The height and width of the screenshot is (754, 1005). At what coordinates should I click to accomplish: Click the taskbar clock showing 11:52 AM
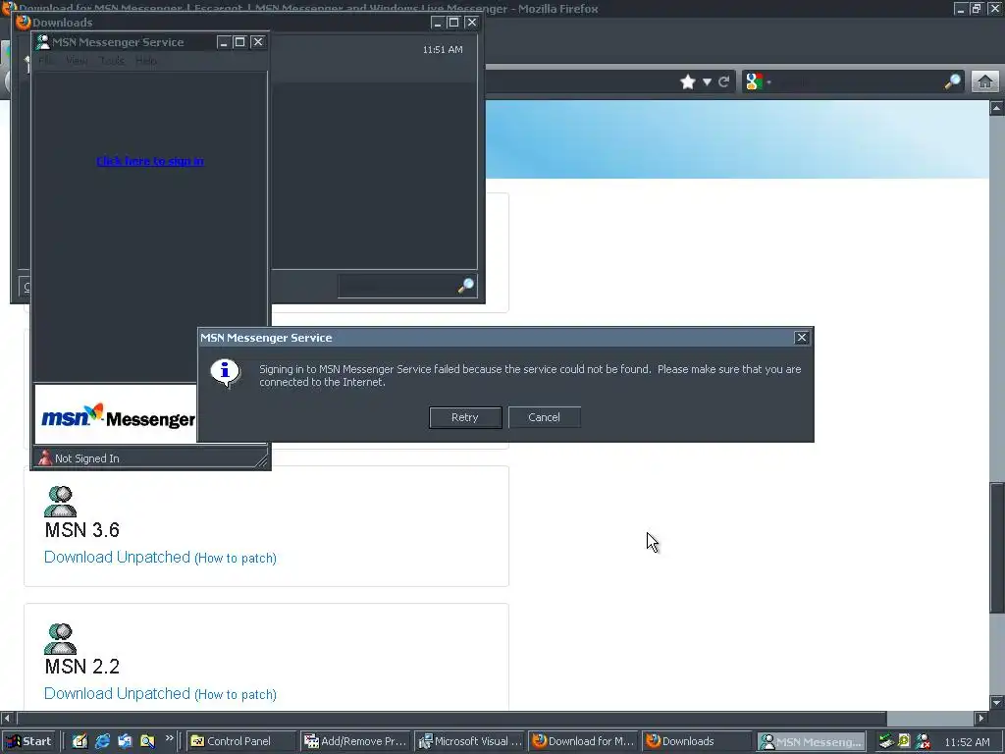(x=967, y=742)
